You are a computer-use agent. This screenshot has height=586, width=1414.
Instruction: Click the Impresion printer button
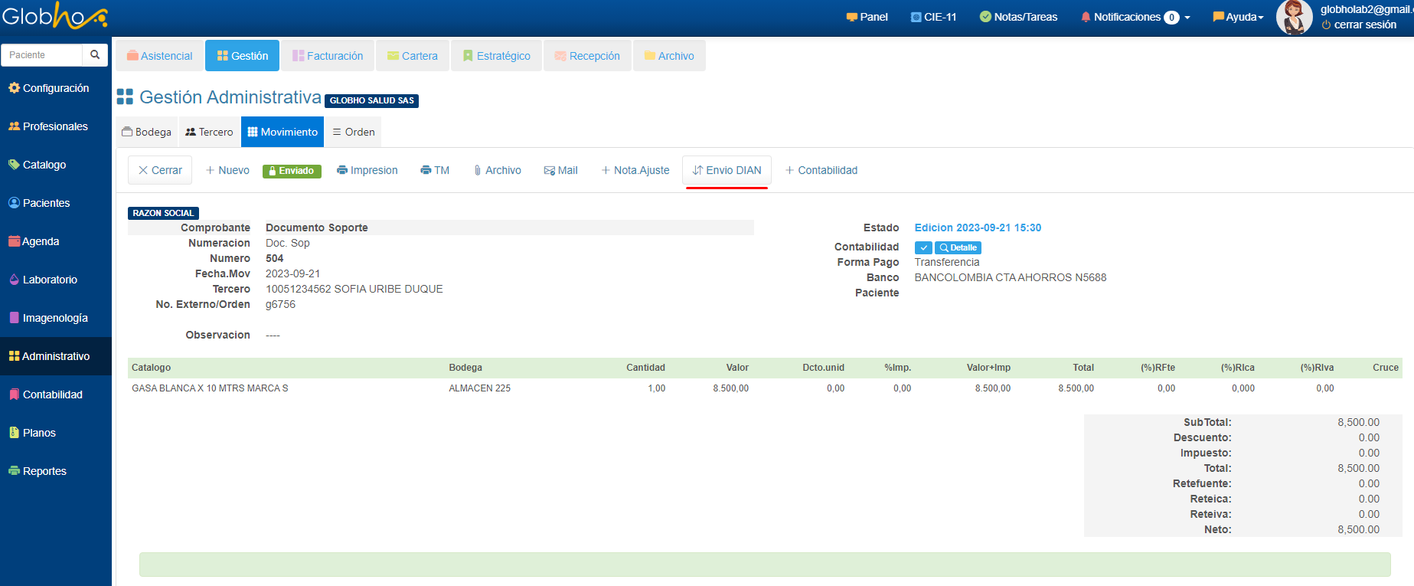[367, 170]
